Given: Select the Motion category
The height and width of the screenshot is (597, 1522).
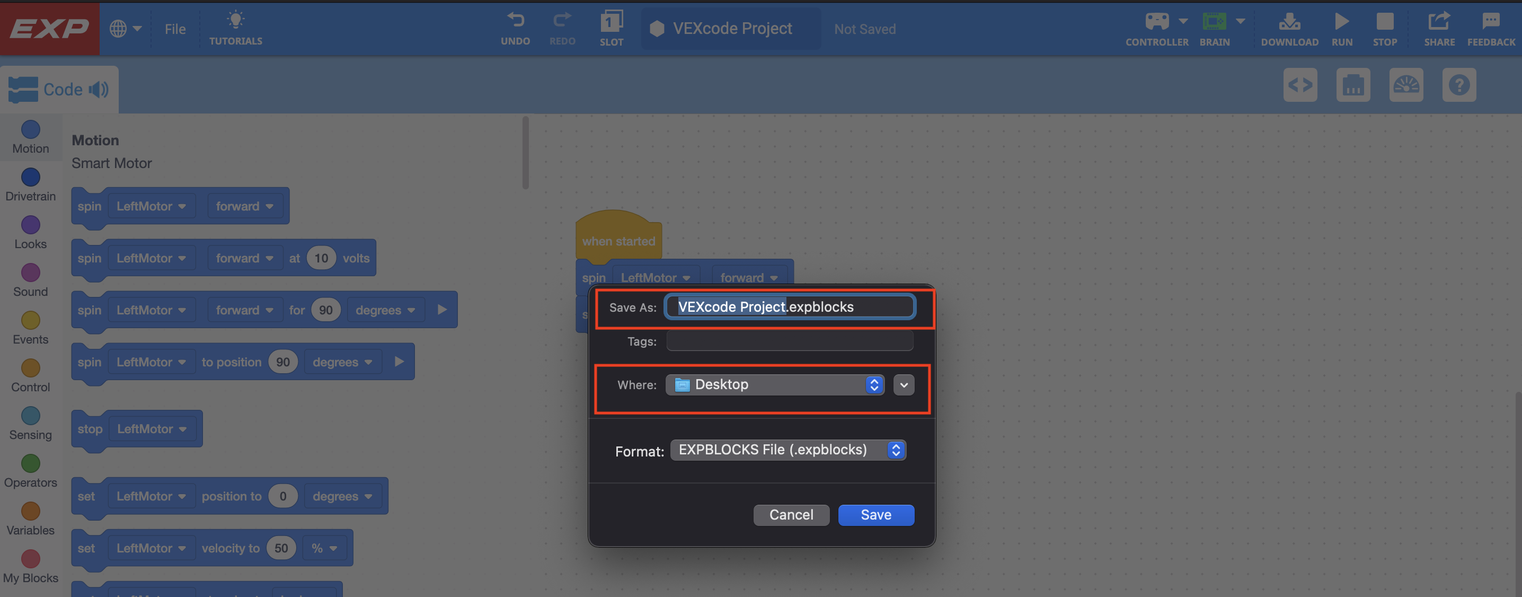Looking at the screenshot, I should tap(31, 137).
